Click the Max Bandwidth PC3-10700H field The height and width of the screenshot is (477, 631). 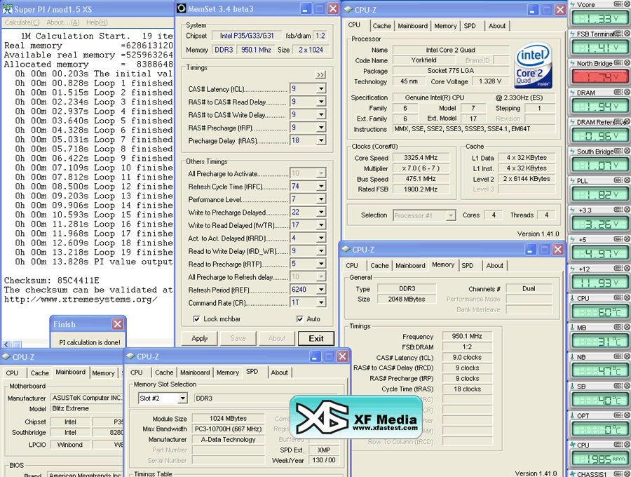[x=228, y=429]
